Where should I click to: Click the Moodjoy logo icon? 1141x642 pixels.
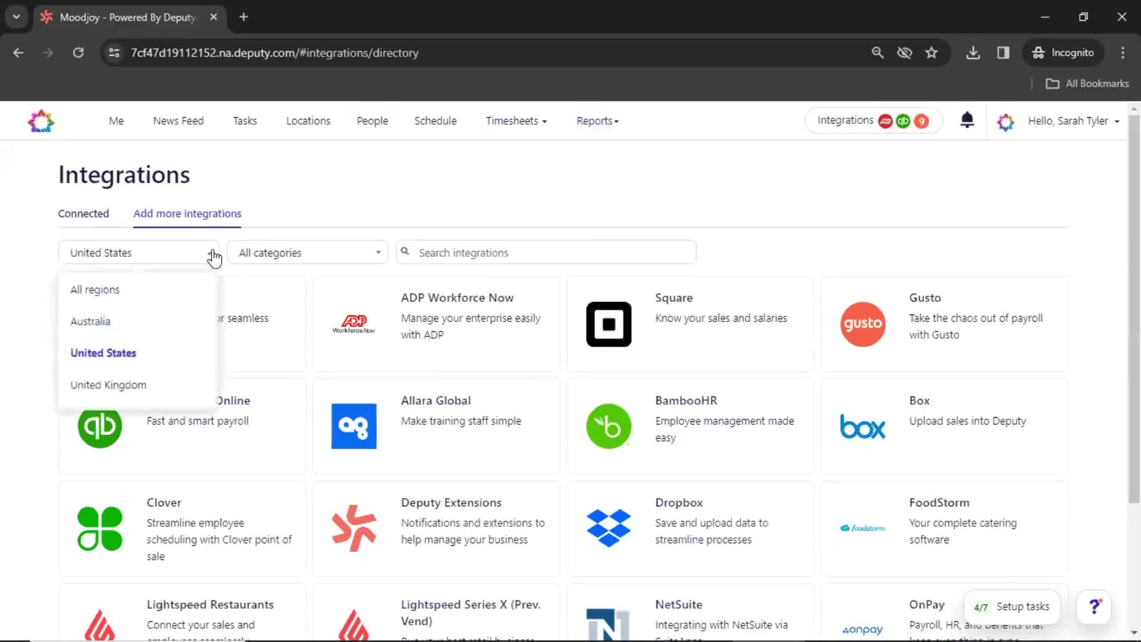42,121
